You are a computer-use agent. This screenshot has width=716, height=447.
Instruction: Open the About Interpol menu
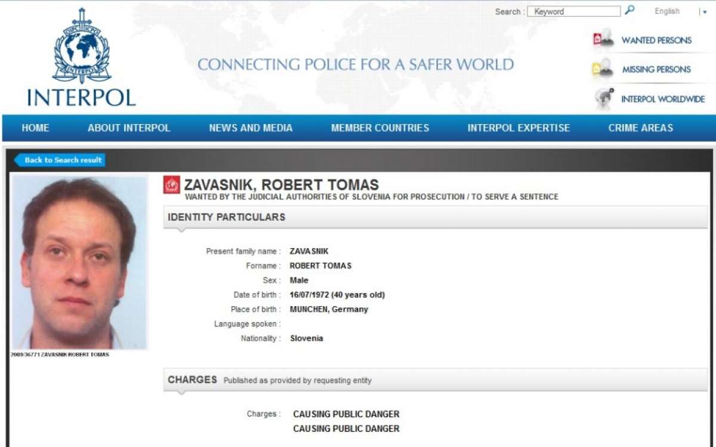(x=129, y=128)
